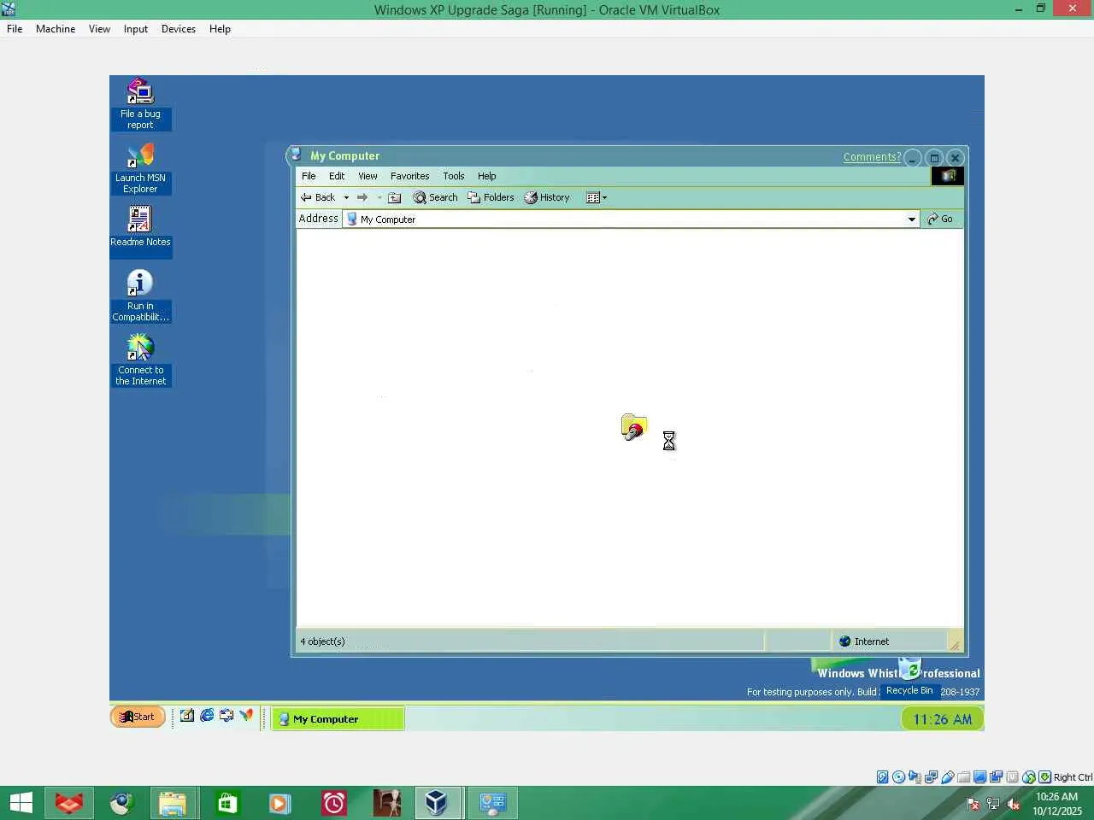Open the VirtualBox Devices menu
Image resolution: width=1094 pixels, height=820 pixels.
(x=179, y=29)
